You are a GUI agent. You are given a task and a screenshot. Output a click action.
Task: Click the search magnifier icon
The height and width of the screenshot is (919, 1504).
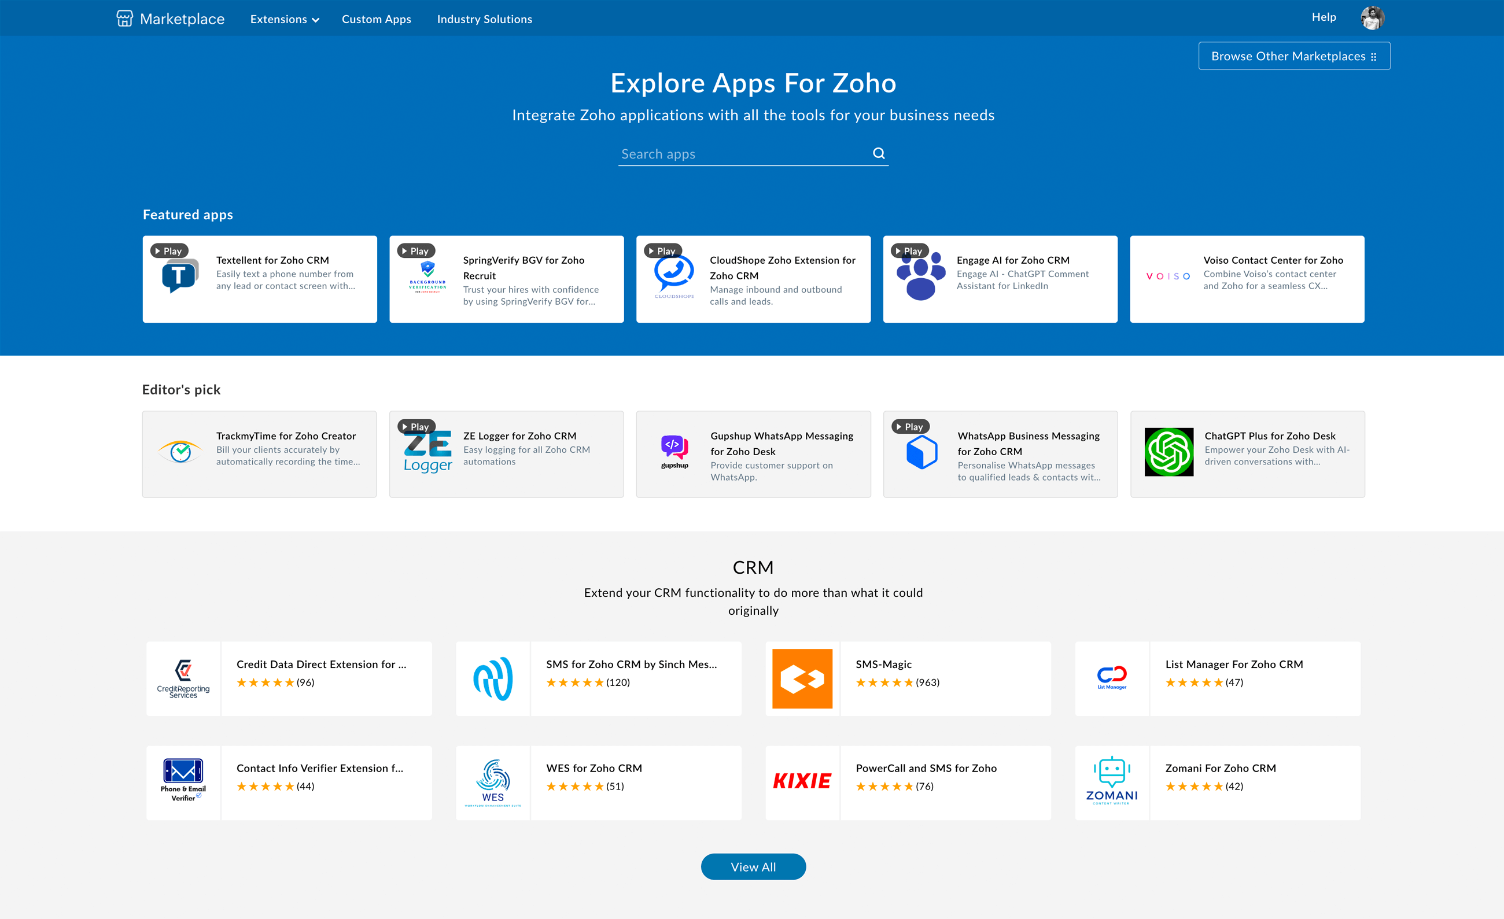[x=879, y=153]
